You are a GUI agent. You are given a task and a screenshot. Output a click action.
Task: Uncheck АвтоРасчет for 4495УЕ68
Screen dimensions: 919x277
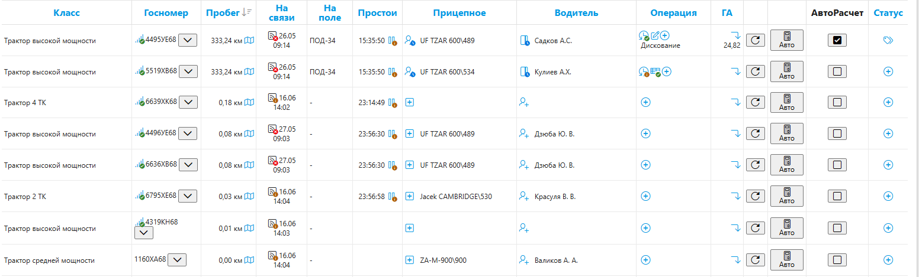(x=837, y=40)
